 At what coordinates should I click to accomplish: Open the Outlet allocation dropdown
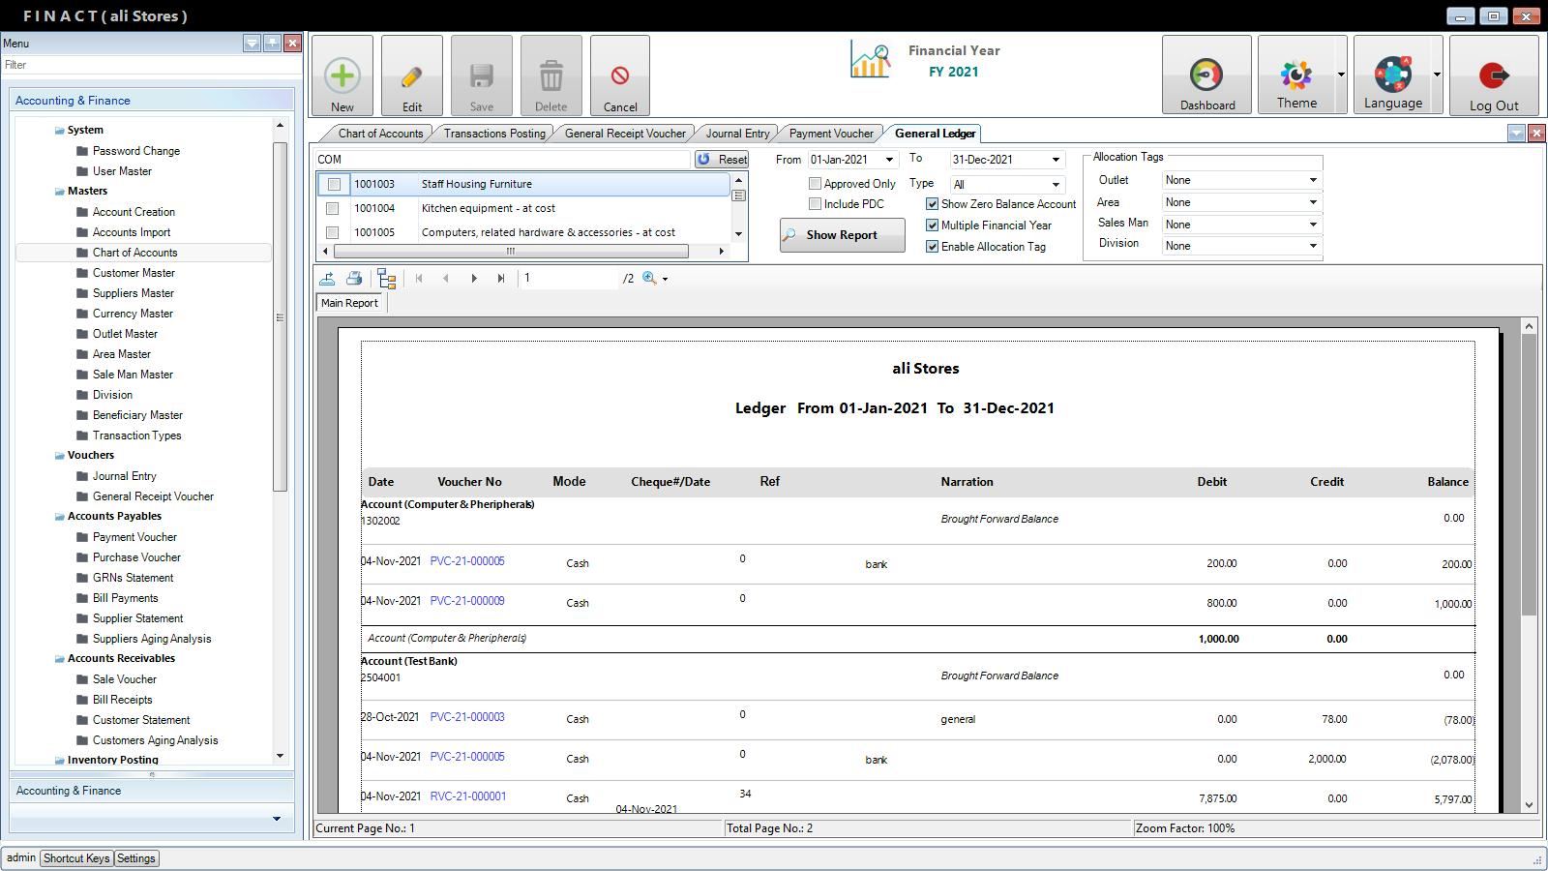1312,180
